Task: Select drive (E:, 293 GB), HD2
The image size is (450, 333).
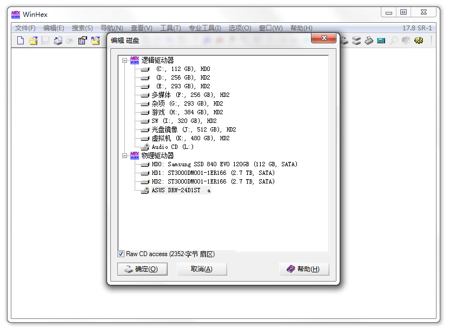Action: pyautogui.click(x=183, y=86)
